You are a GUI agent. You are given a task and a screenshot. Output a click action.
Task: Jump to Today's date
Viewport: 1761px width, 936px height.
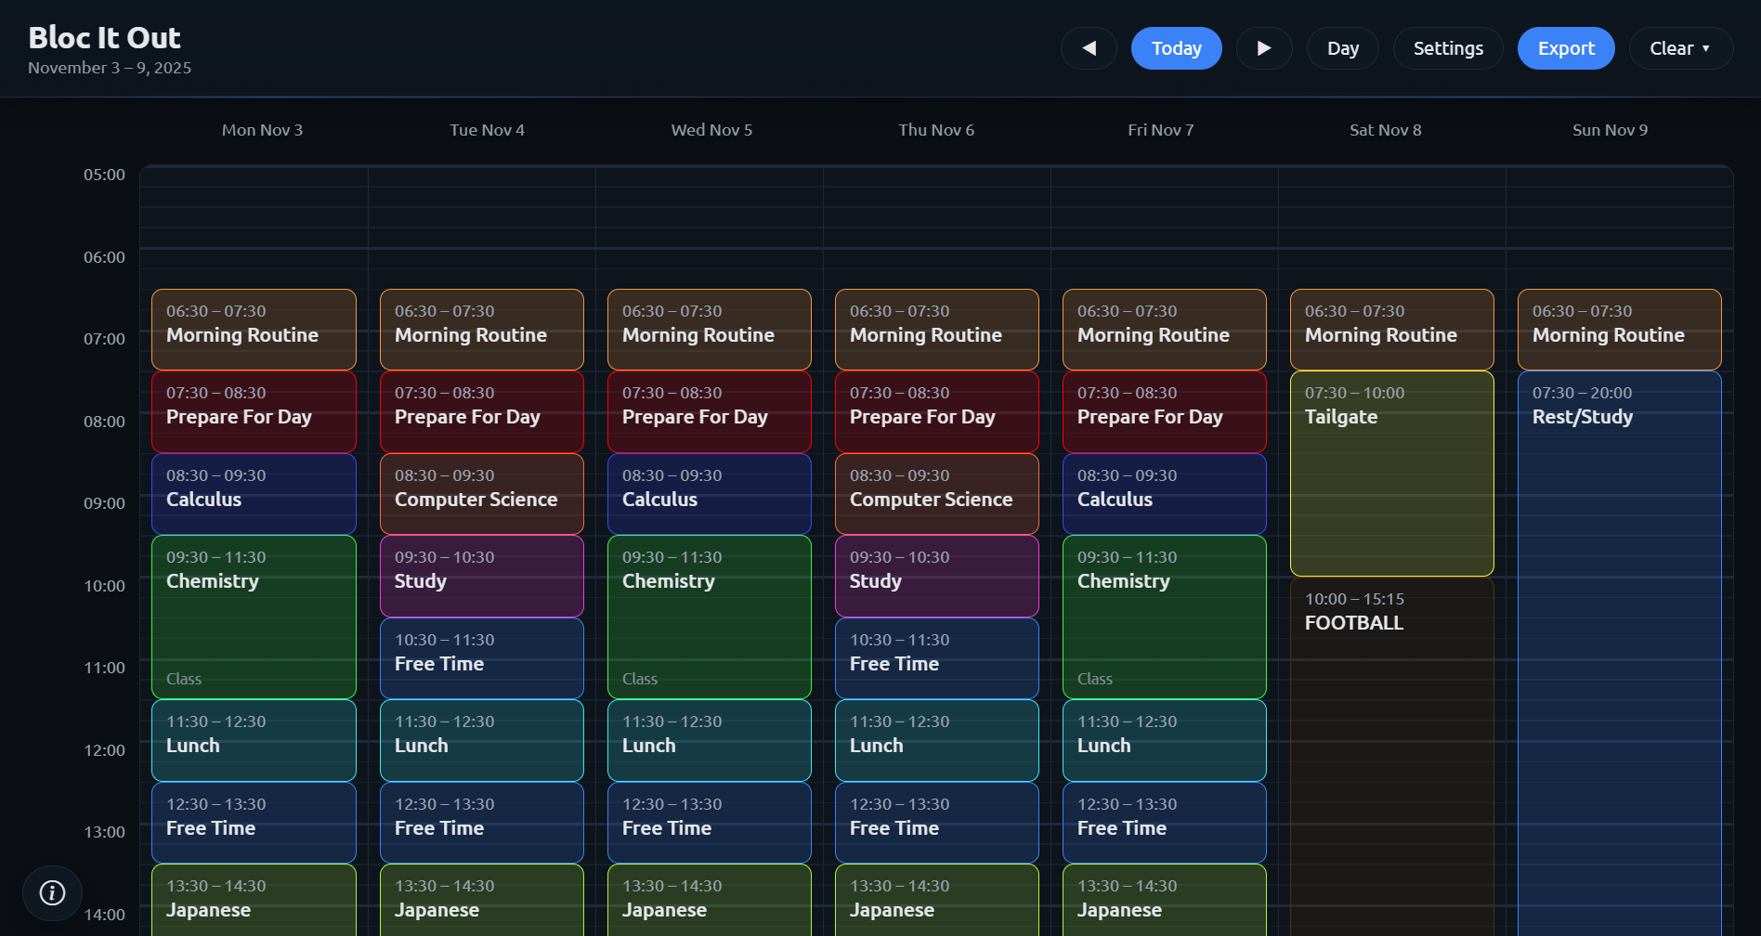1176,48
